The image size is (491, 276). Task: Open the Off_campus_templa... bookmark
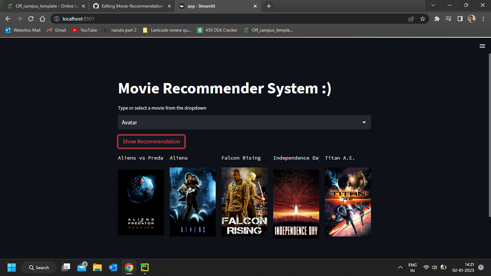coord(268,30)
